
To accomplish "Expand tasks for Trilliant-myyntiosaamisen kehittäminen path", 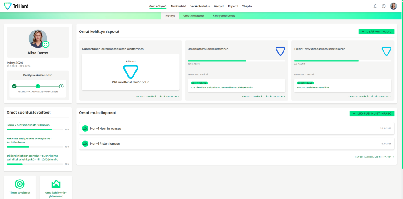I will [371, 96].
